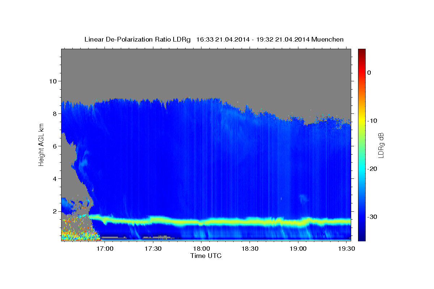Image resolution: width=434 pixels, height=289 pixels.
Task: Click the height tick label 10
Action: [x=52, y=81]
